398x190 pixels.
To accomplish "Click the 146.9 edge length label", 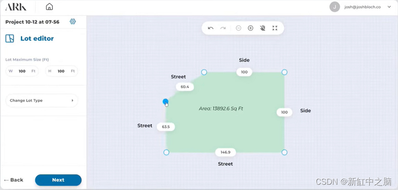I will 226,152.
